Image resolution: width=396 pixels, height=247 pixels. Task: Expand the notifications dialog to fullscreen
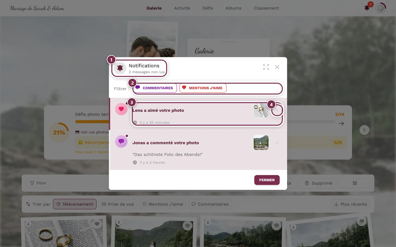(x=266, y=67)
